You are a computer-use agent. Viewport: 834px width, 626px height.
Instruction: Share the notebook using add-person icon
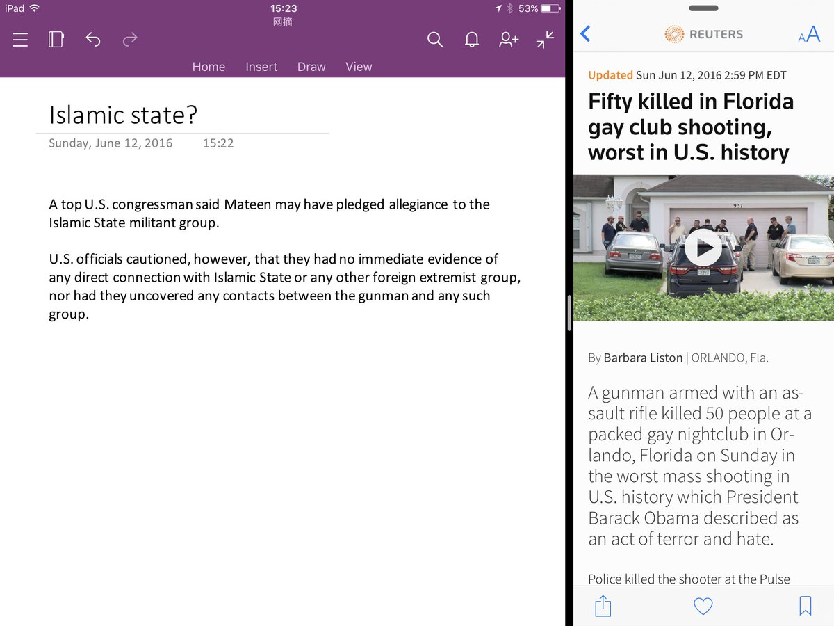[x=509, y=40]
